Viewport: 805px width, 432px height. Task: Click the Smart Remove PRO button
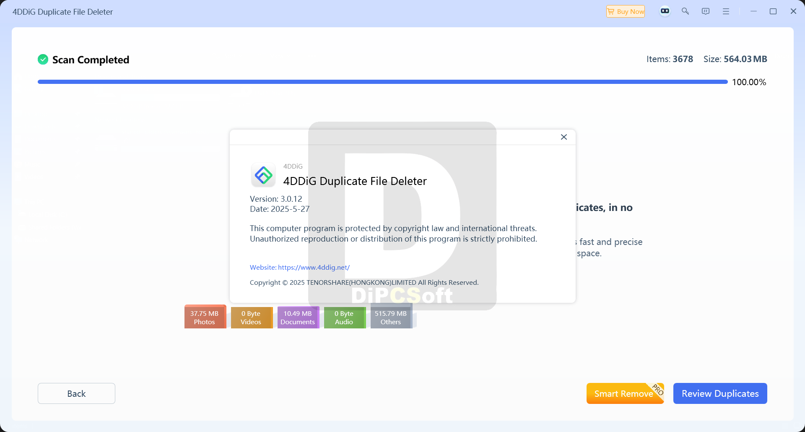625,393
